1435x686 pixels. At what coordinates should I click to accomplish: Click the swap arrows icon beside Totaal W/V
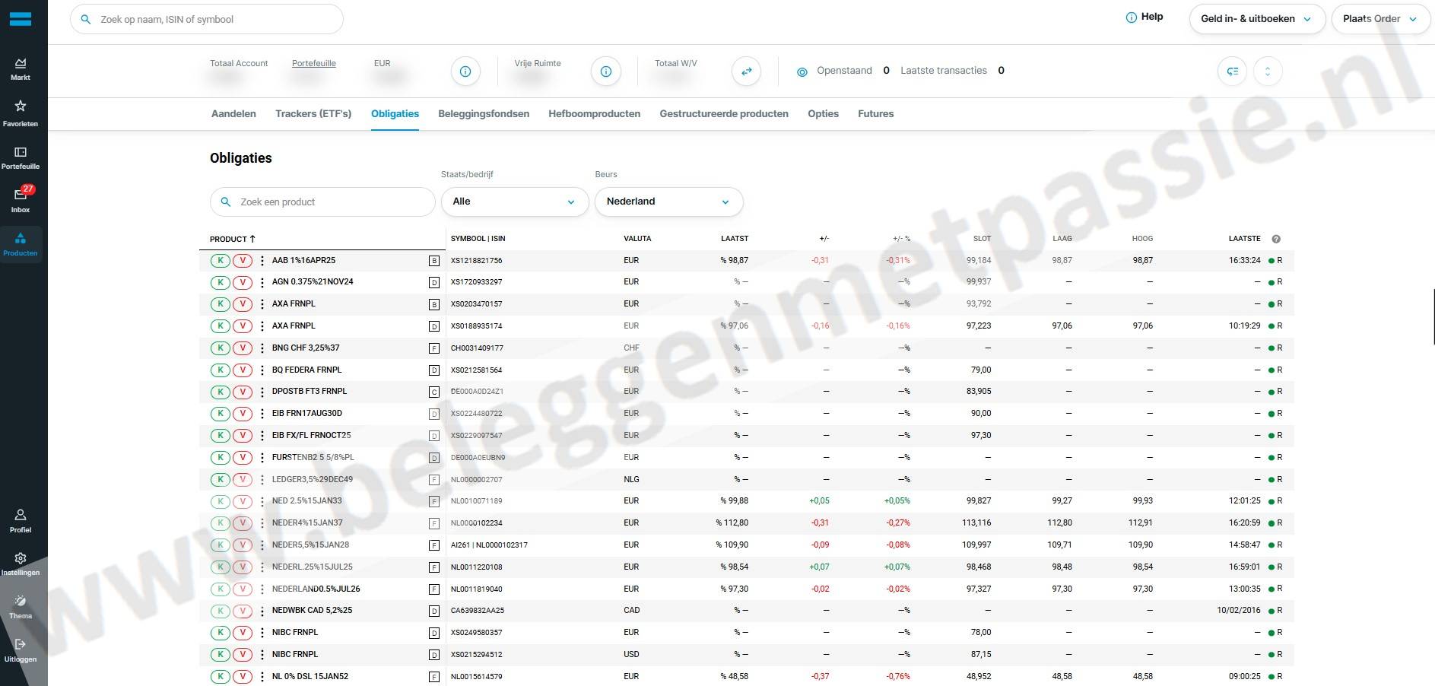pyautogui.click(x=746, y=71)
